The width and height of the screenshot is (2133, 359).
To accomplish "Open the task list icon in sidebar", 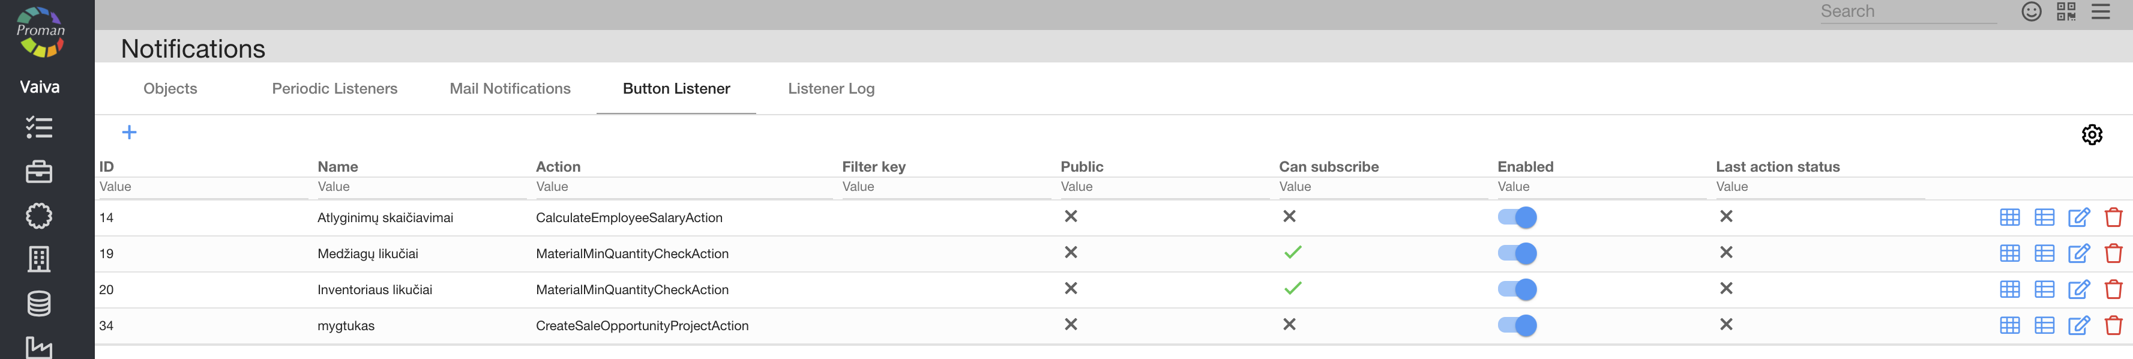I will 39,128.
